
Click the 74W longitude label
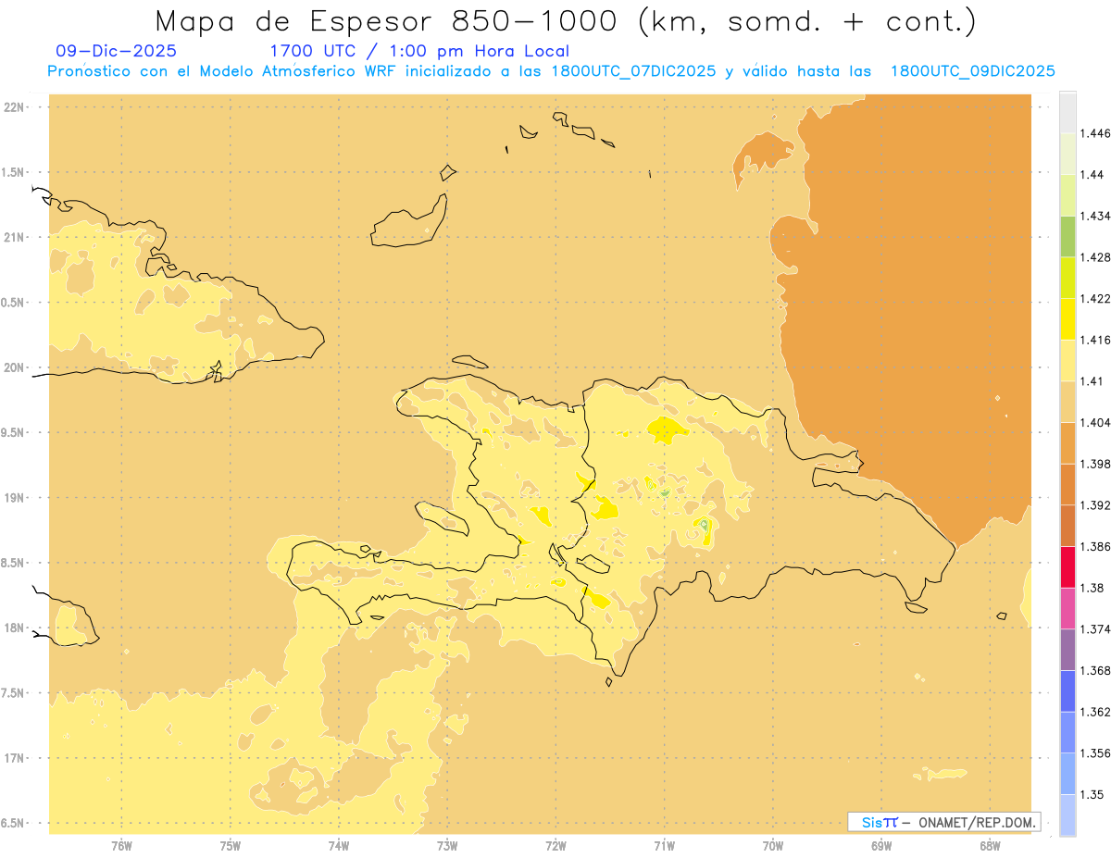(x=339, y=846)
